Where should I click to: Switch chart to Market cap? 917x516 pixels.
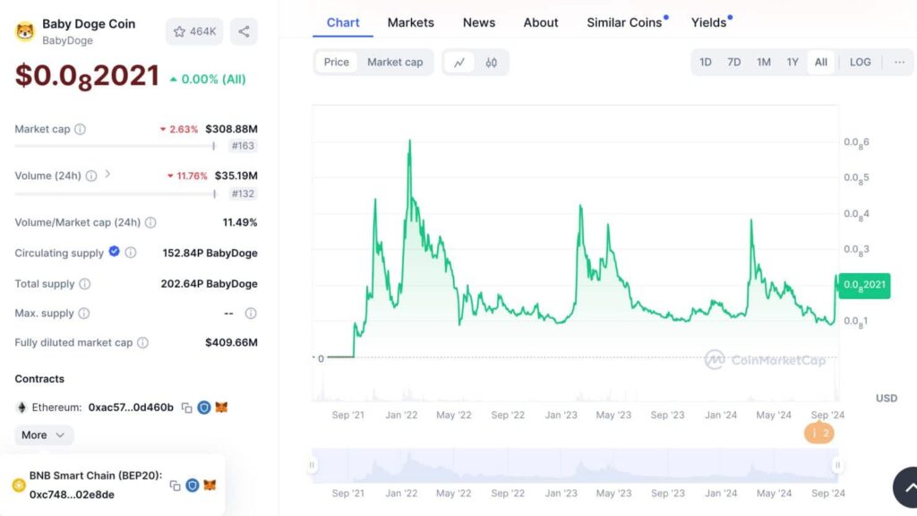click(x=395, y=62)
